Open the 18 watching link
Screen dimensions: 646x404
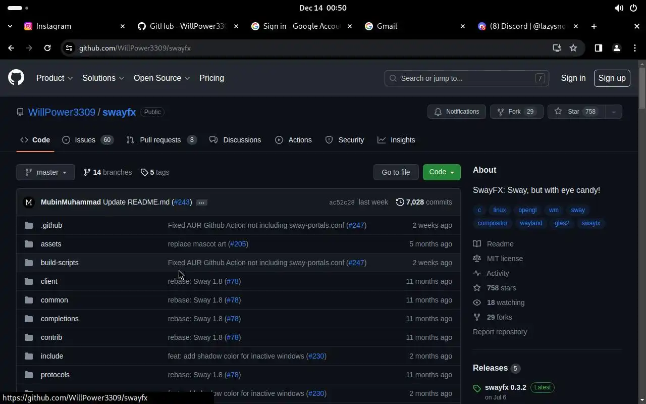coord(499,302)
